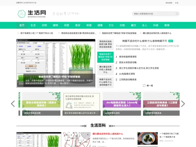
Task: Click the green HOT badge
Action: [171, 41]
